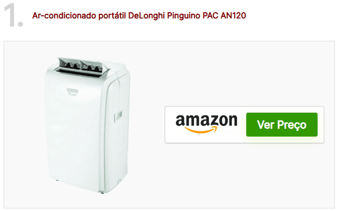Click the large gray number 1 ranking

click(13, 15)
